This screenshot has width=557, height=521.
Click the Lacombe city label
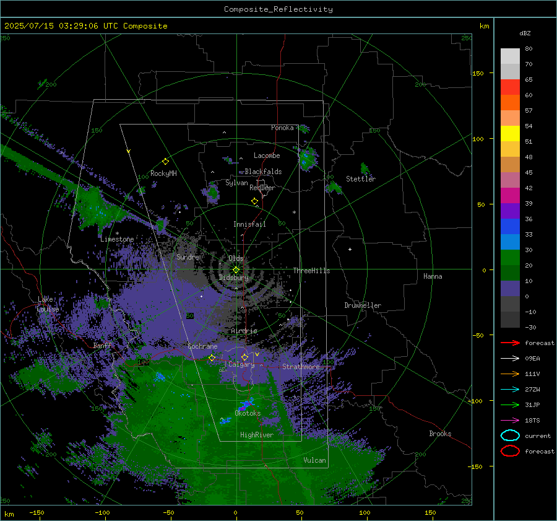pos(267,155)
